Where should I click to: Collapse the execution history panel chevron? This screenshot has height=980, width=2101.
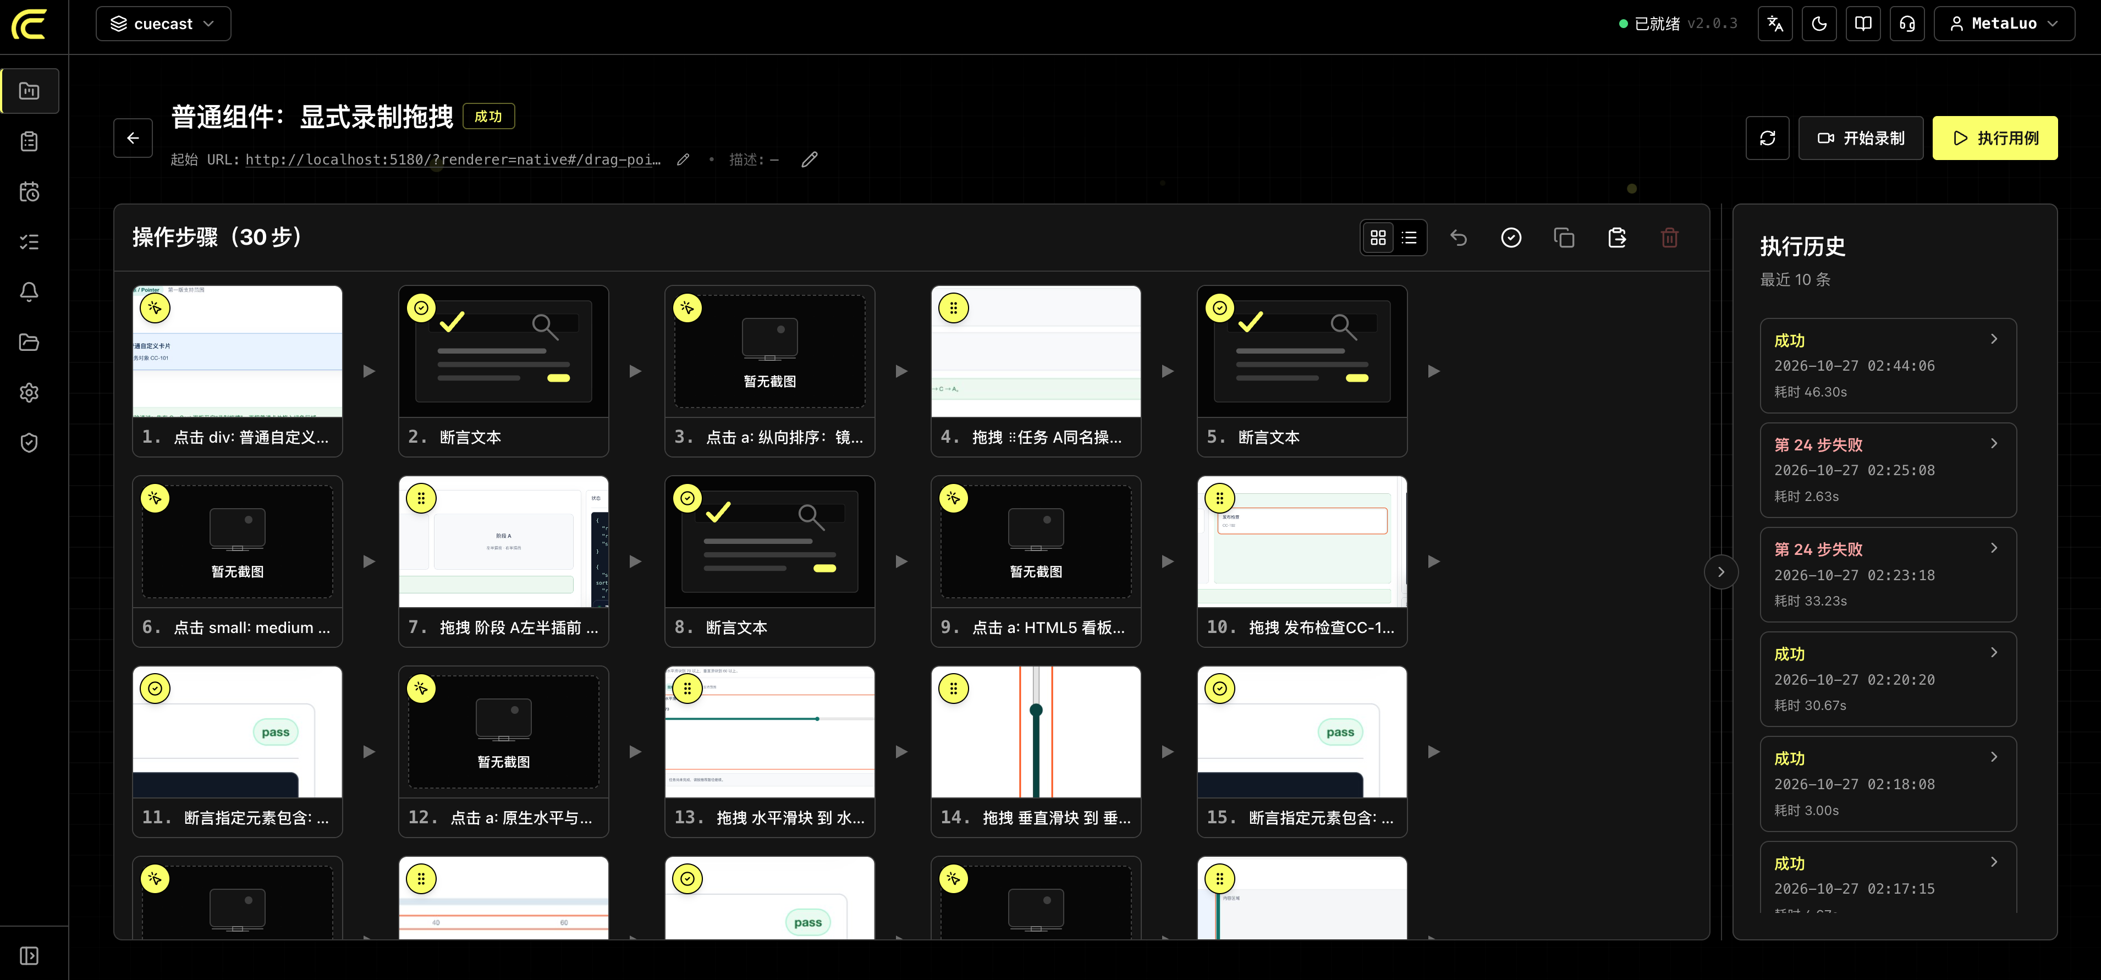[x=1721, y=572]
